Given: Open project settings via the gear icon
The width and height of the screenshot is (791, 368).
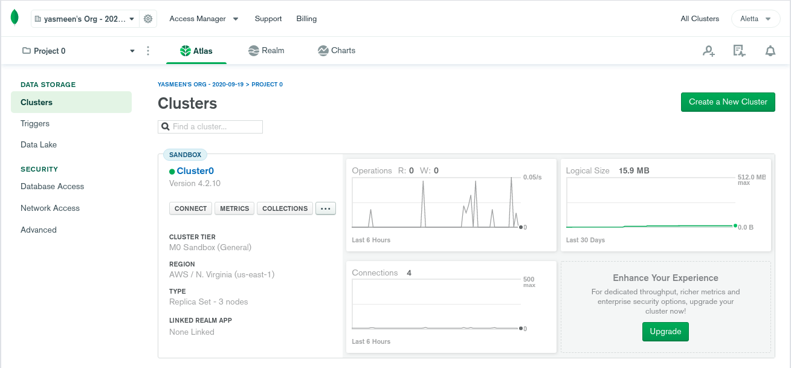Looking at the screenshot, I should pos(148,19).
